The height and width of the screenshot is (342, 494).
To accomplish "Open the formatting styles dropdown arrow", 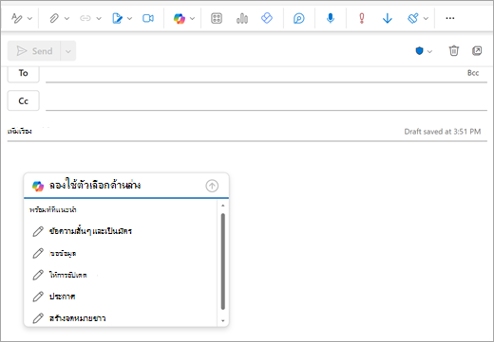I will pos(29,18).
